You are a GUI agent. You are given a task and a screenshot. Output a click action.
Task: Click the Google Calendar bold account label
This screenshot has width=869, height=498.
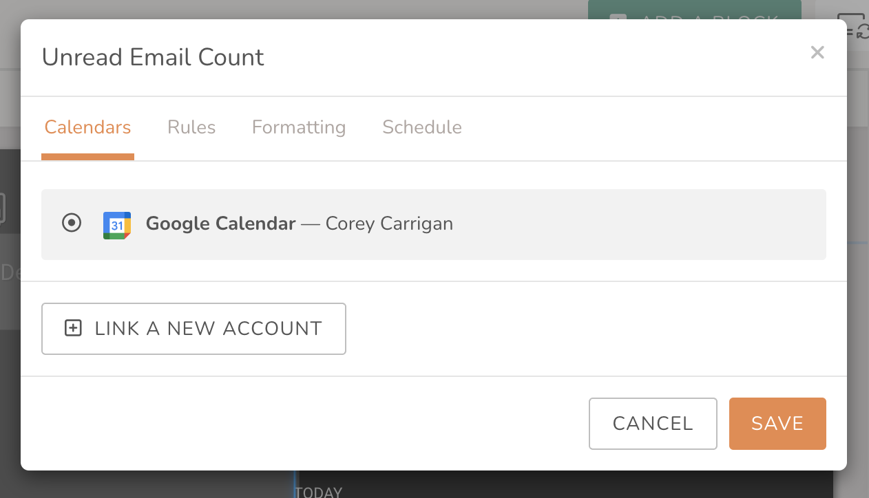click(x=220, y=224)
